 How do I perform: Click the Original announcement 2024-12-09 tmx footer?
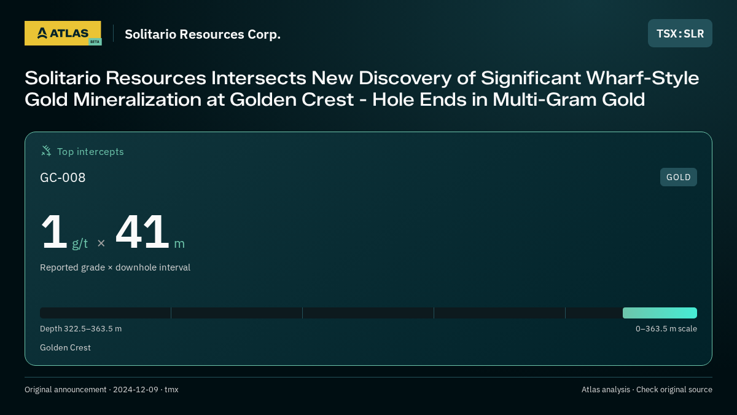click(x=101, y=390)
